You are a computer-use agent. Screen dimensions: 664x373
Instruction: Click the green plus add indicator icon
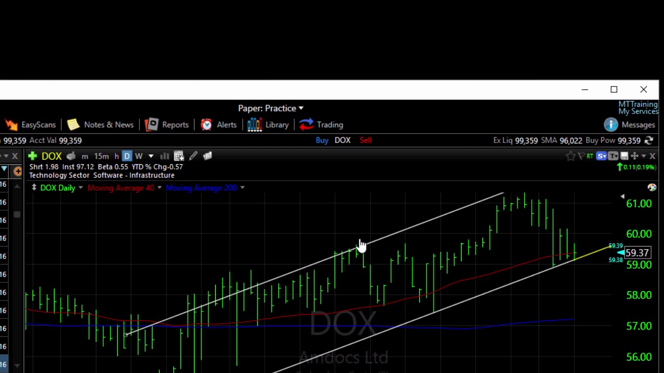(32, 156)
